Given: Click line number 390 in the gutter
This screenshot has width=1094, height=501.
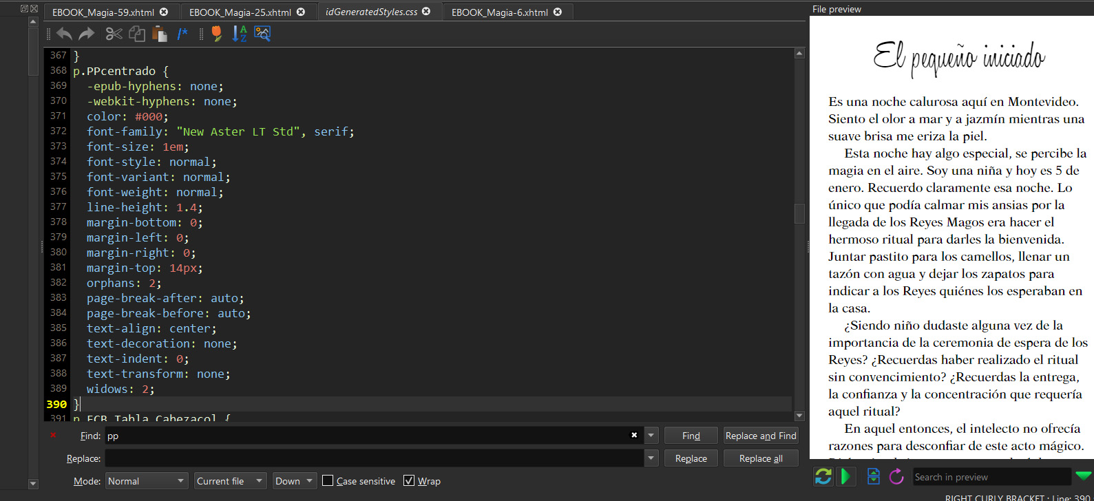Looking at the screenshot, I should [56, 404].
